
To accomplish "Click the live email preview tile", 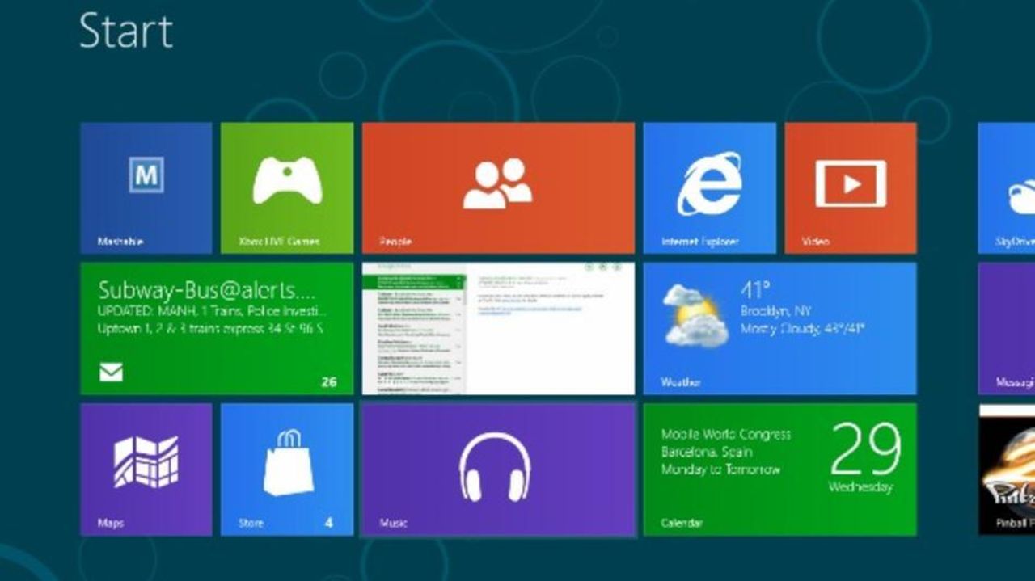I will [x=497, y=327].
